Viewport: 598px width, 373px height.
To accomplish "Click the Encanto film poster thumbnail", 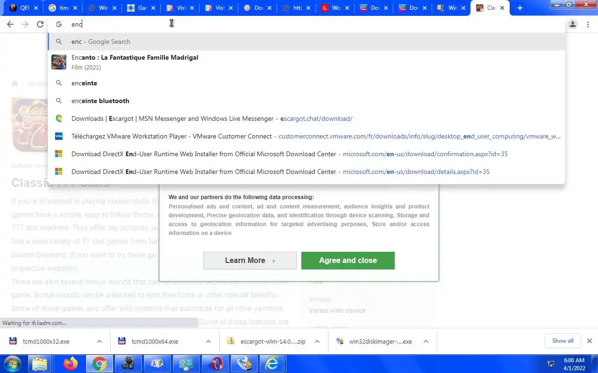I will pos(59,62).
